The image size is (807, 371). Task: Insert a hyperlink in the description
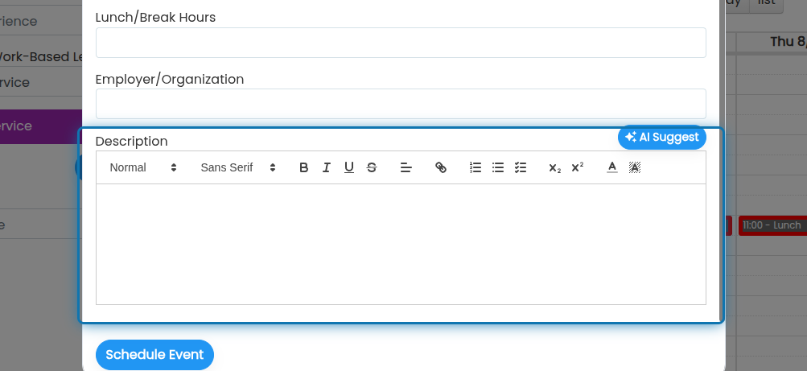click(441, 167)
